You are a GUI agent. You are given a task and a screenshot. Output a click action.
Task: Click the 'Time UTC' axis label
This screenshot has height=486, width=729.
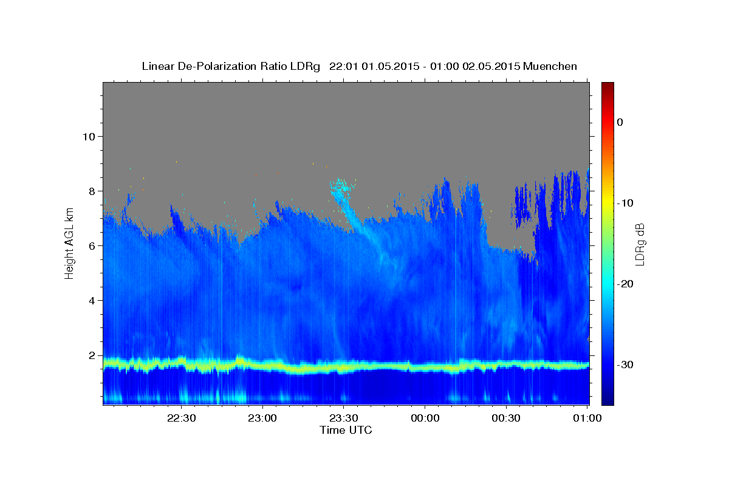(x=346, y=430)
